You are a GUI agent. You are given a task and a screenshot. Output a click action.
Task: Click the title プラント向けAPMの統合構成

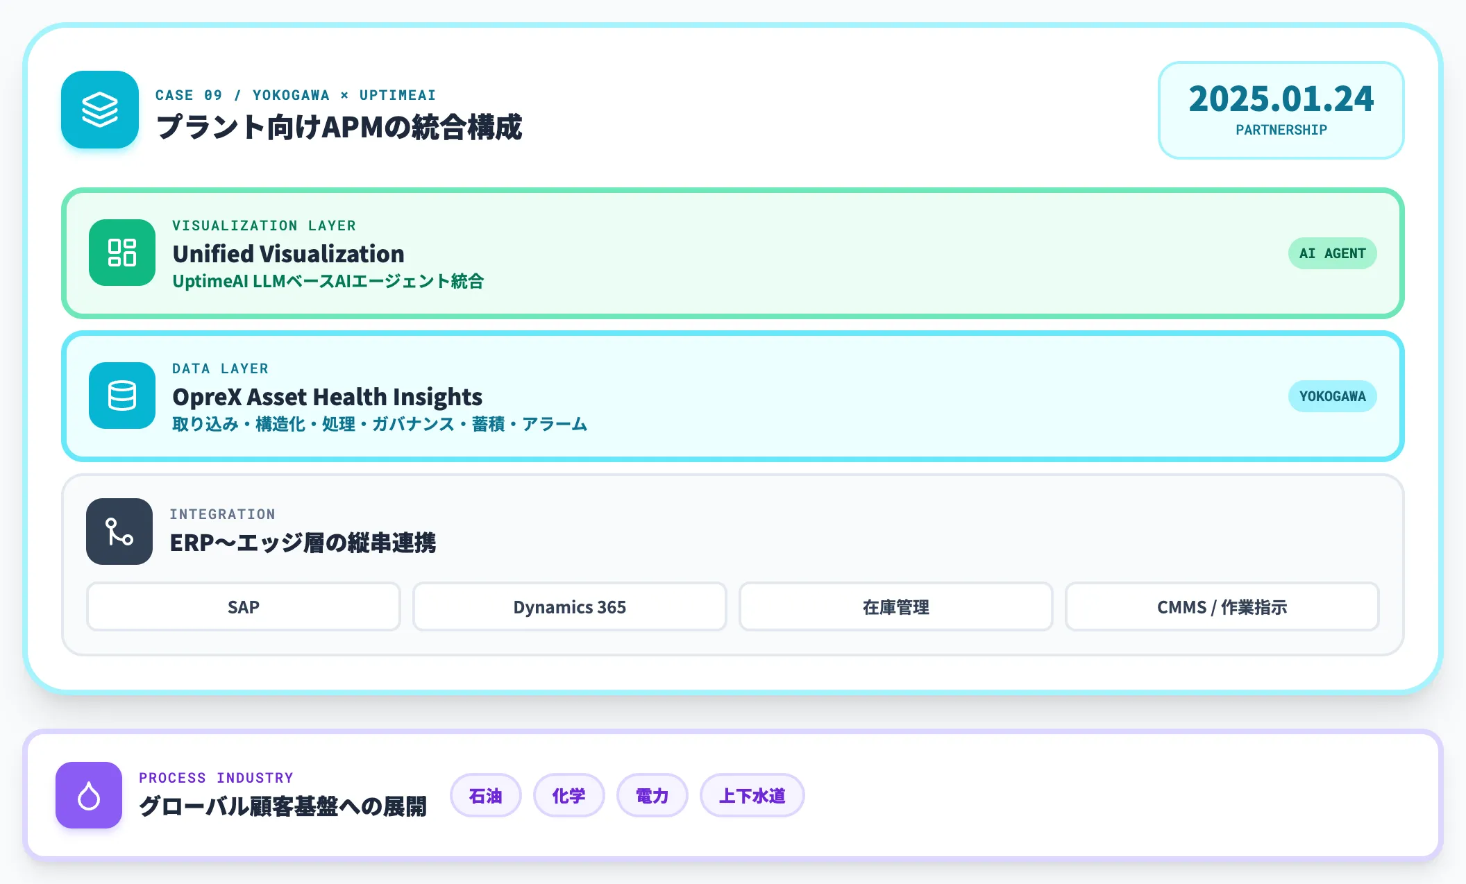339,127
